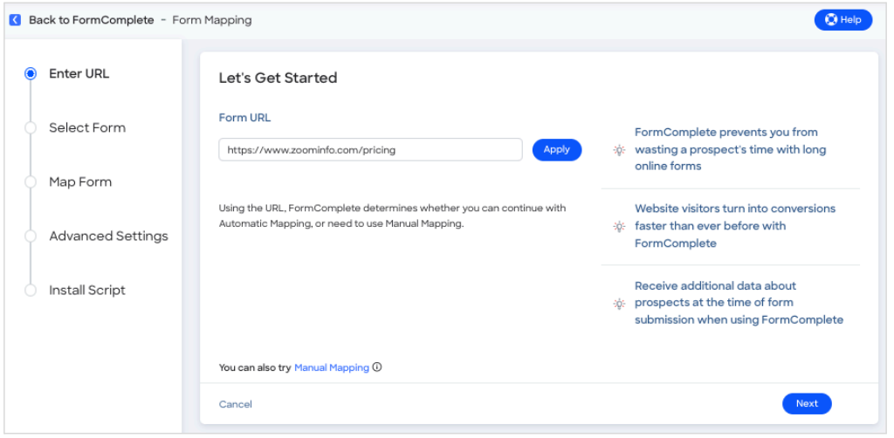Open the Manual Mapping link
This screenshot has width=894, height=438.
[x=332, y=368]
